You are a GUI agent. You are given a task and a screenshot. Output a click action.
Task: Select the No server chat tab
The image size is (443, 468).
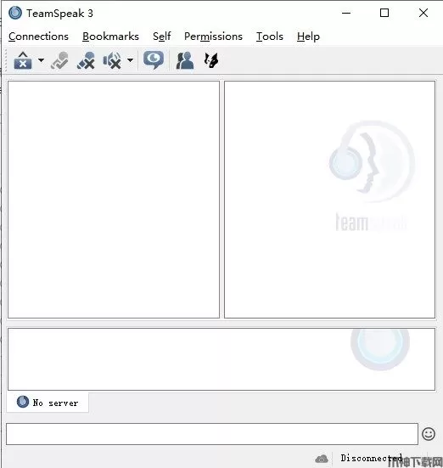48,403
